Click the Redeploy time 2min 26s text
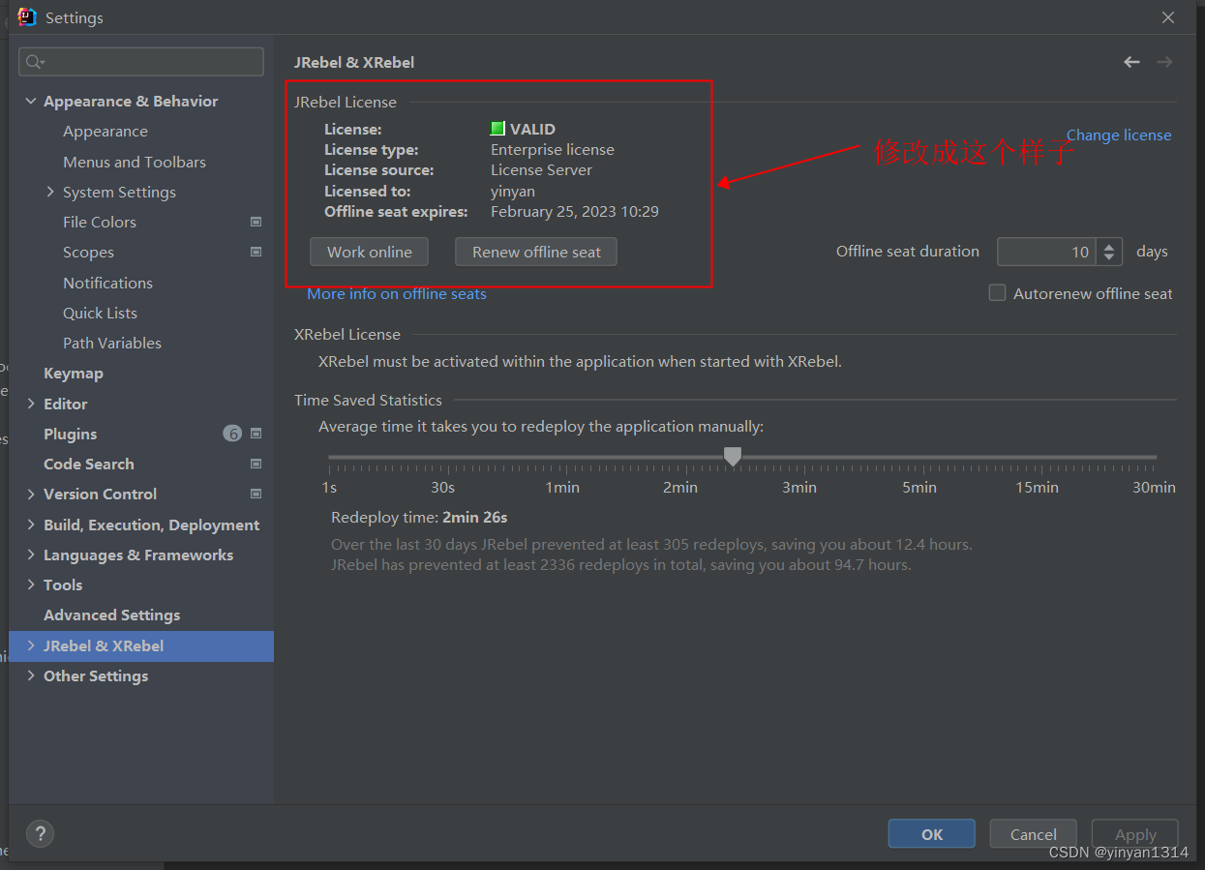Screen dimensions: 1205x870 (x=419, y=517)
